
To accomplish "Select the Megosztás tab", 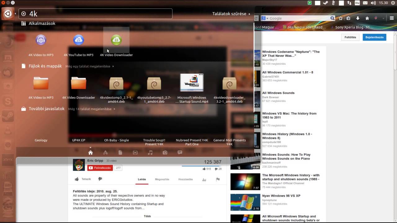I will point(162,179).
